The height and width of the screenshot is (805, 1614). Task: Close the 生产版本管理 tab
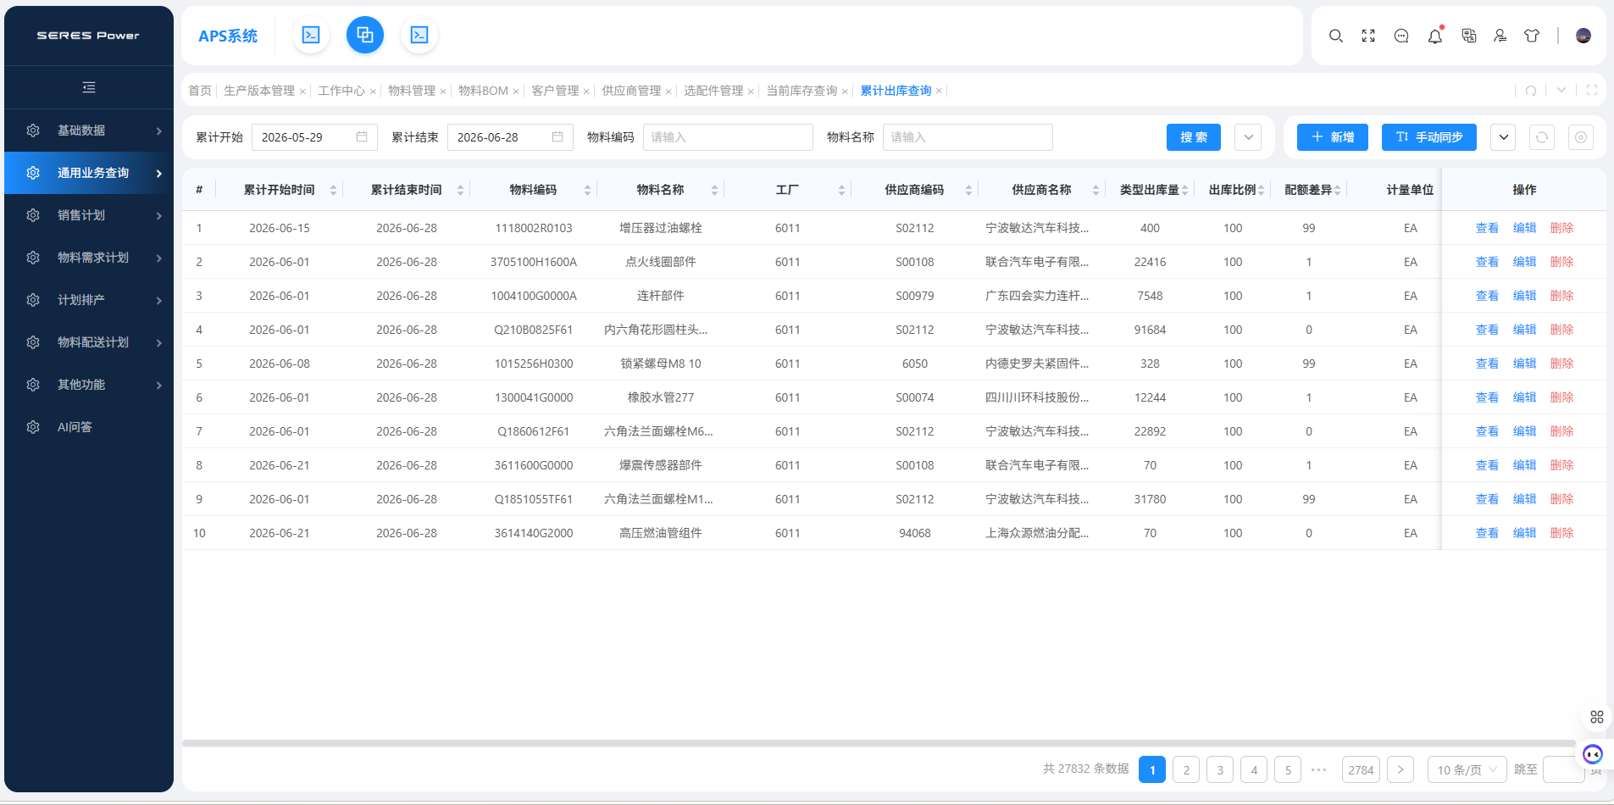302,92
